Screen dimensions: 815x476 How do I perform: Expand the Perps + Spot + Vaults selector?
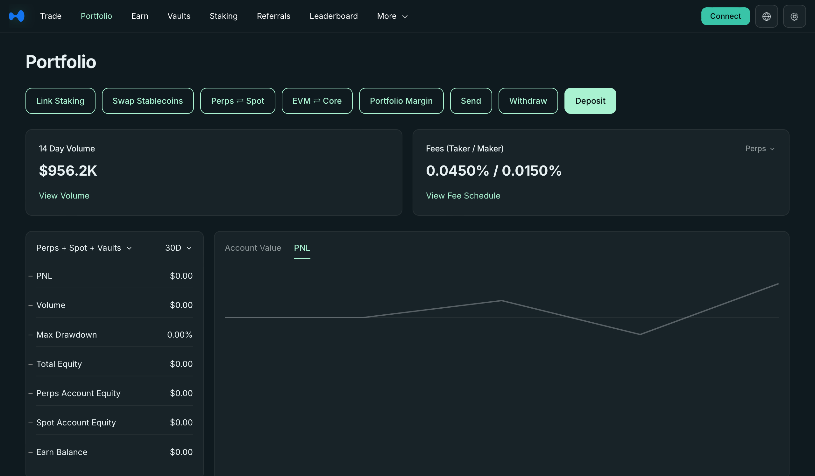[x=84, y=248]
